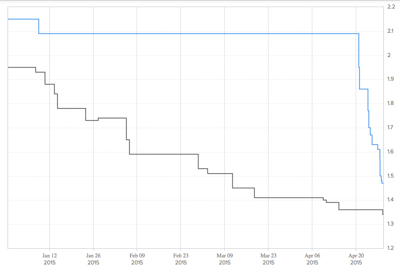Click the 'Apr 20 2015' date label
The height and width of the screenshot is (268, 400).
coord(356,259)
